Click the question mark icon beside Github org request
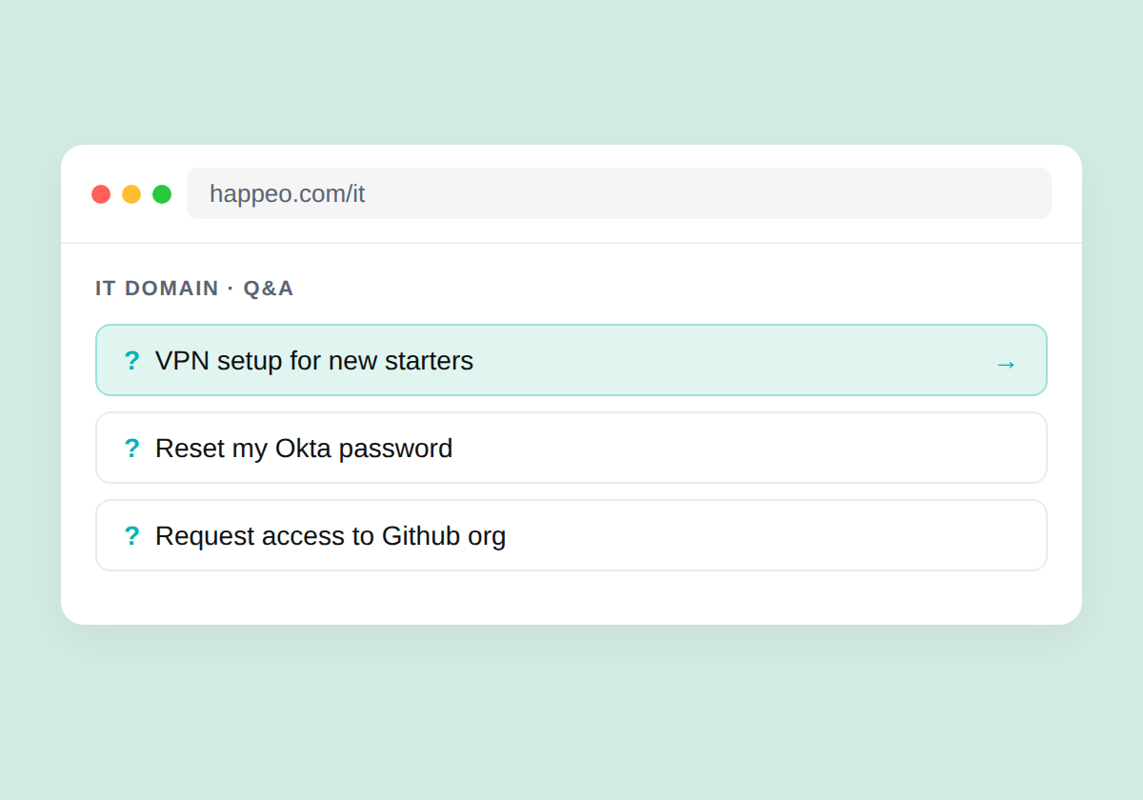The image size is (1143, 800). coord(131,536)
